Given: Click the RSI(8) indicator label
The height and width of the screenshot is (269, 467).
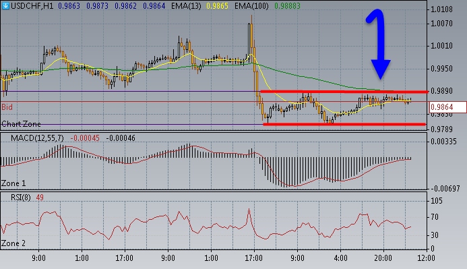Looking at the screenshot, I should click(20, 198).
